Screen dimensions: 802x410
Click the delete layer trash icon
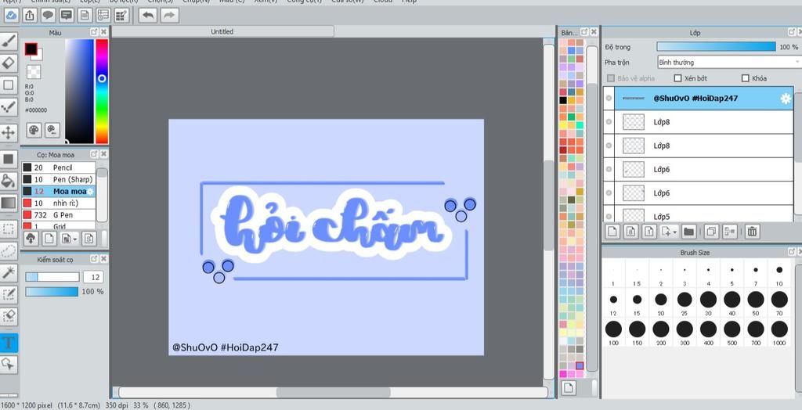(x=752, y=231)
